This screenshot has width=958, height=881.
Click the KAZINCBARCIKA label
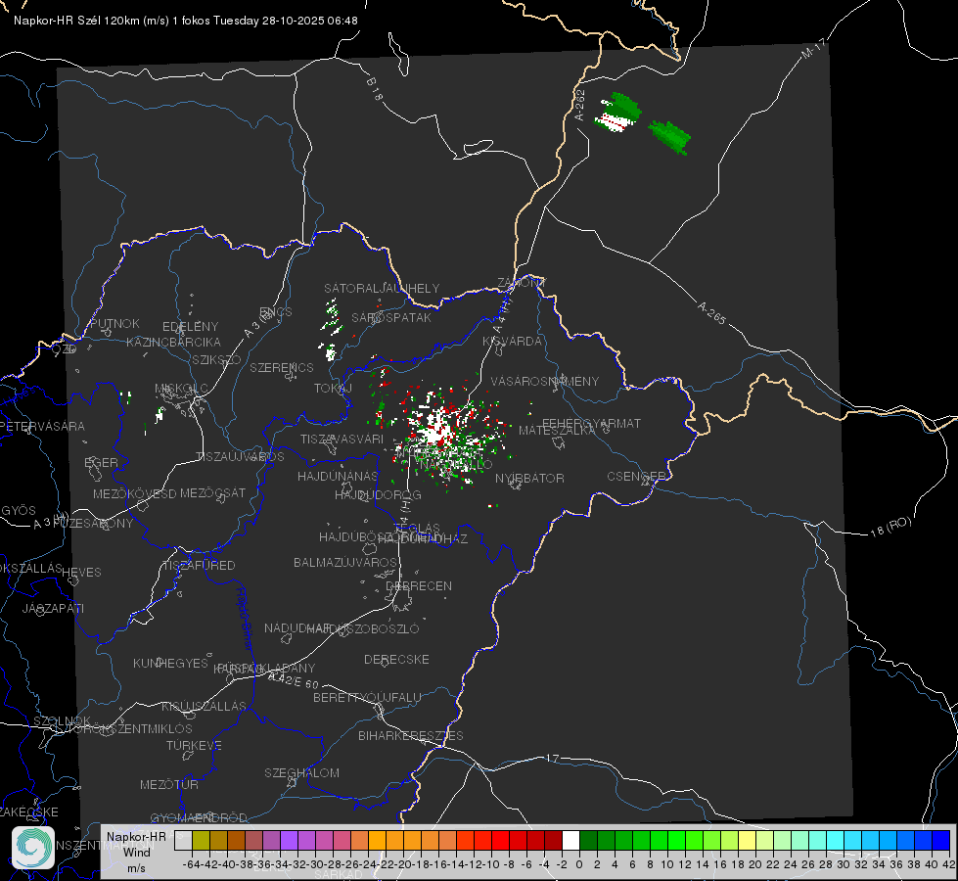173,342
